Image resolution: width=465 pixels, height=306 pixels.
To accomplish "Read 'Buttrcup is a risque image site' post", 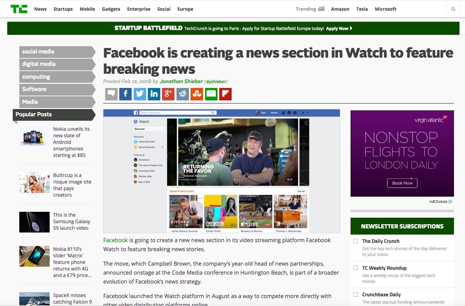I will click(x=72, y=185).
